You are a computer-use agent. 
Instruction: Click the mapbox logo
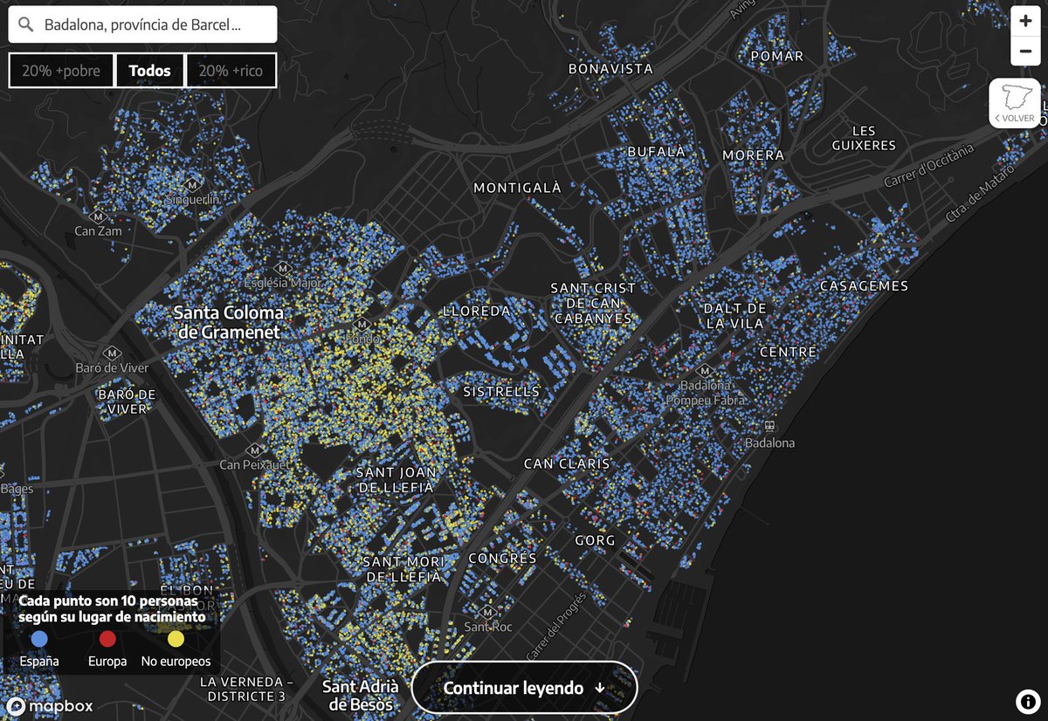49,707
